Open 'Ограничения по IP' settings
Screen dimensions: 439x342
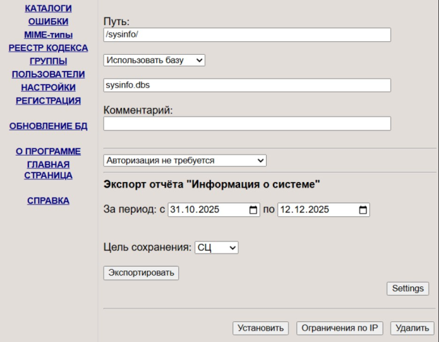click(x=340, y=328)
